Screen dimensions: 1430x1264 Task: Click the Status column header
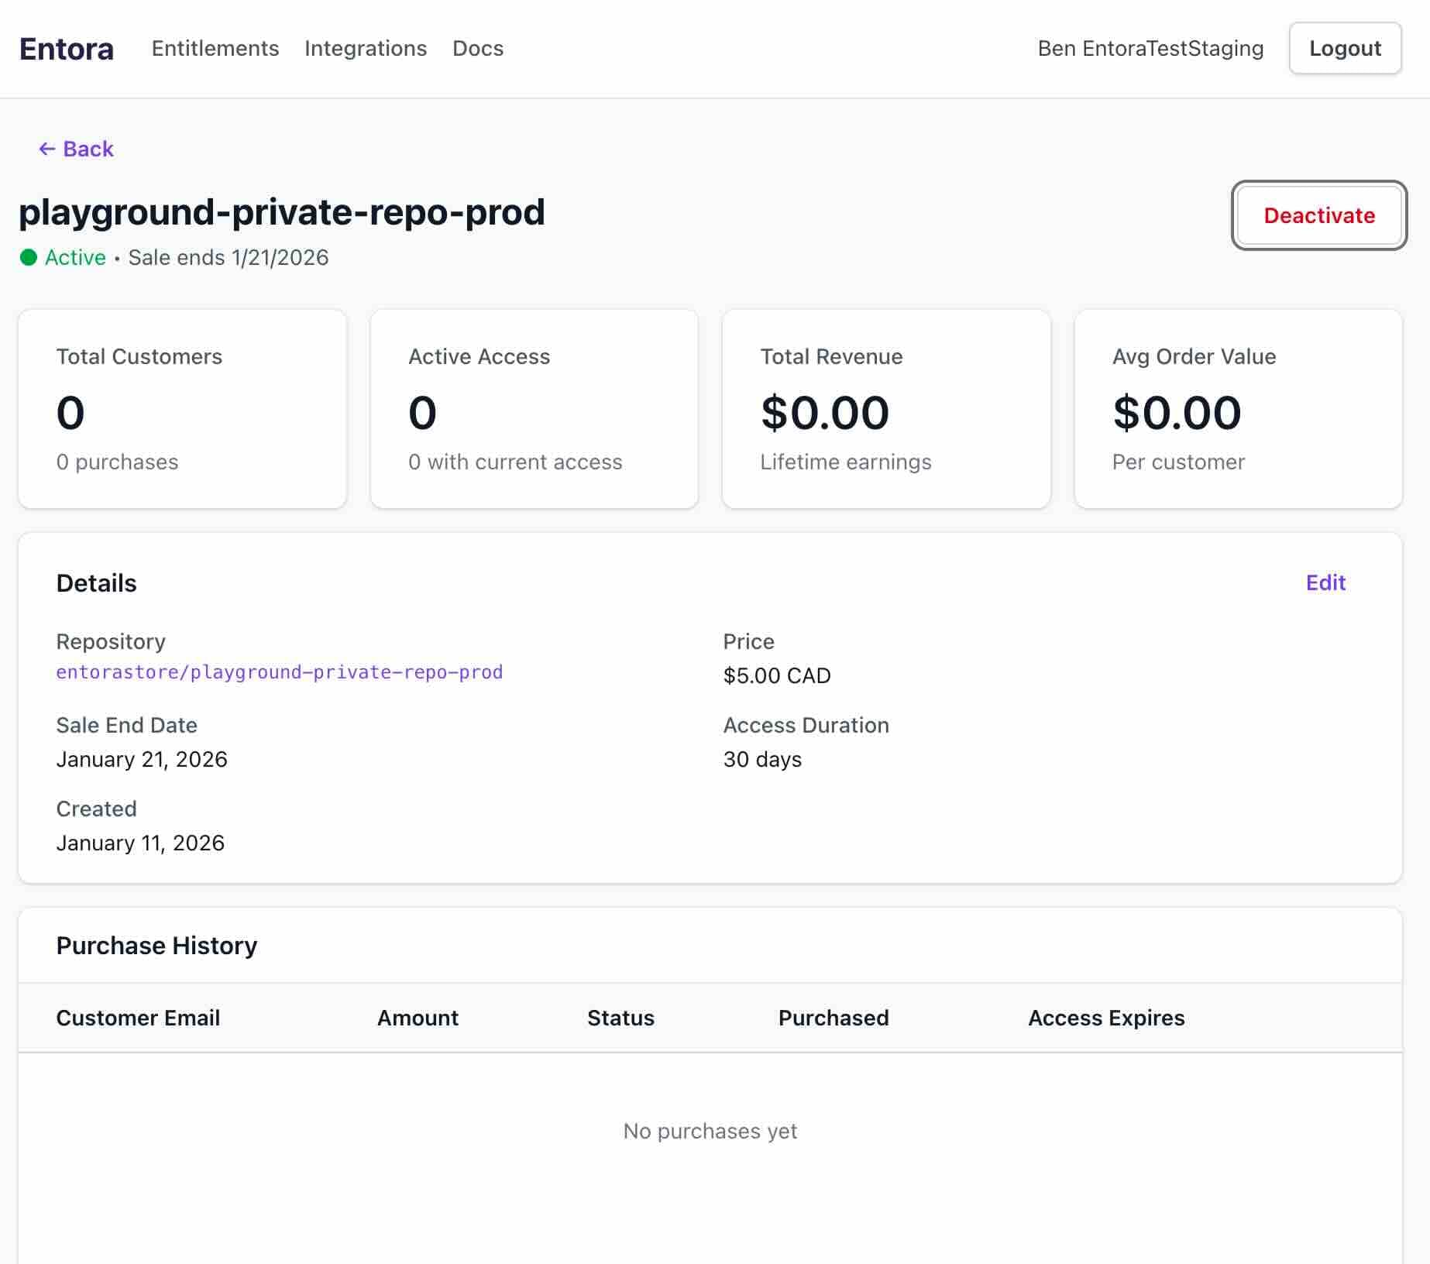click(620, 1018)
